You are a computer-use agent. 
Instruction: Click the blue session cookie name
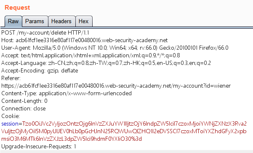click(x=10, y=124)
